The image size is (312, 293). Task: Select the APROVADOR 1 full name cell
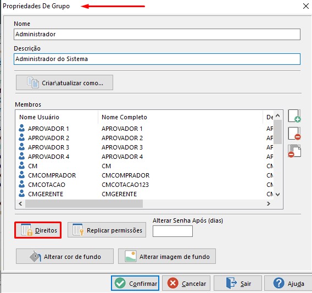(122, 129)
